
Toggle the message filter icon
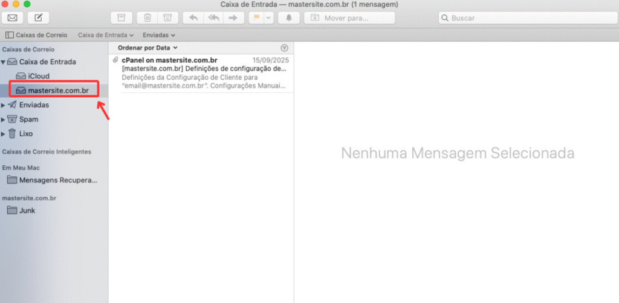click(x=285, y=48)
